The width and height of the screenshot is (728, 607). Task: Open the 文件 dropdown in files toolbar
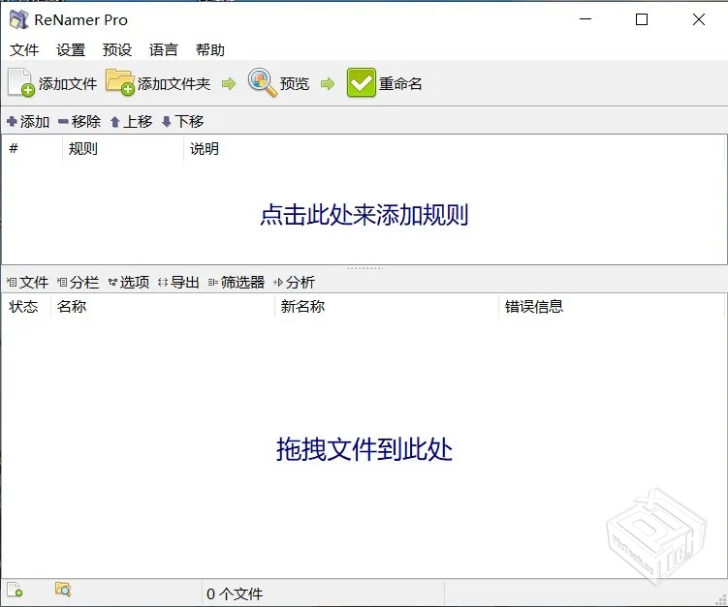pyautogui.click(x=28, y=282)
